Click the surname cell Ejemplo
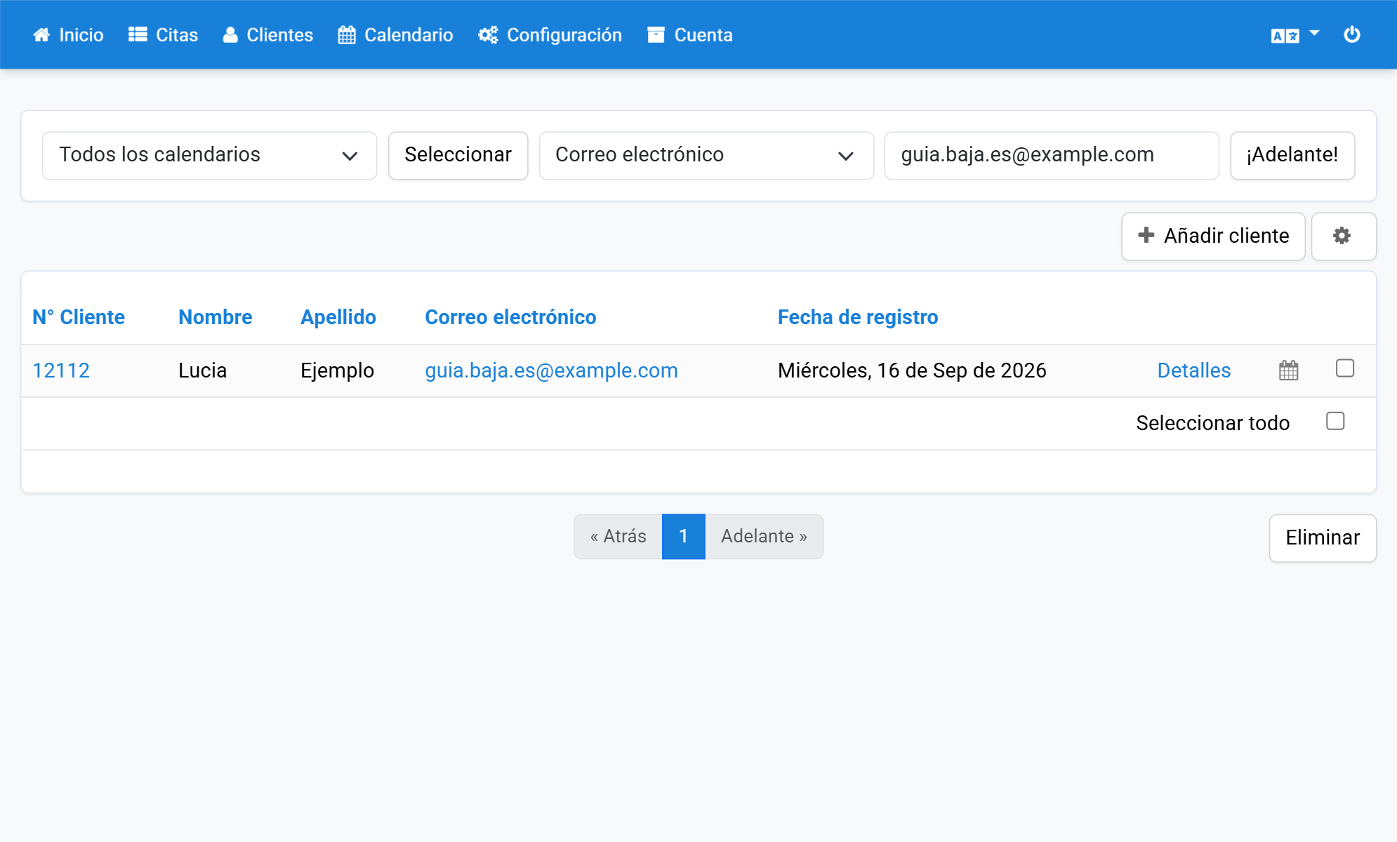 tap(337, 370)
